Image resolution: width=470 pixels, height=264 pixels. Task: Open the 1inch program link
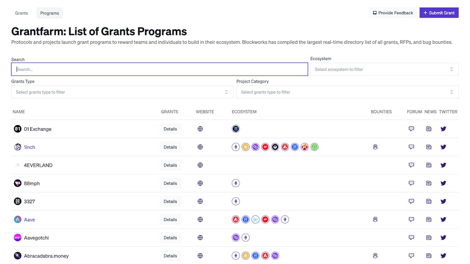click(29, 147)
